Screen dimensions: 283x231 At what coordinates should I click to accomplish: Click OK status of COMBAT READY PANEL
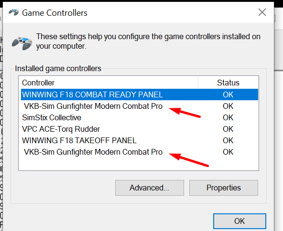tap(228, 94)
